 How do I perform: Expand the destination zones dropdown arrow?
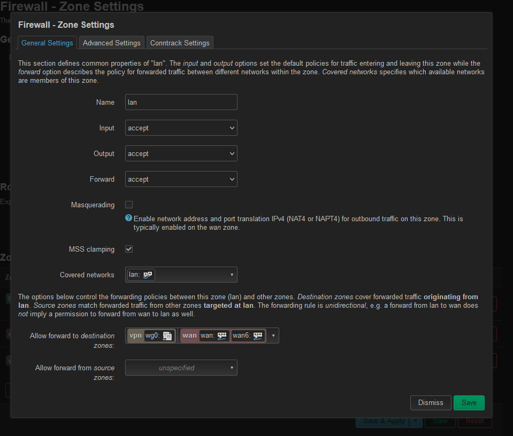click(273, 336)
